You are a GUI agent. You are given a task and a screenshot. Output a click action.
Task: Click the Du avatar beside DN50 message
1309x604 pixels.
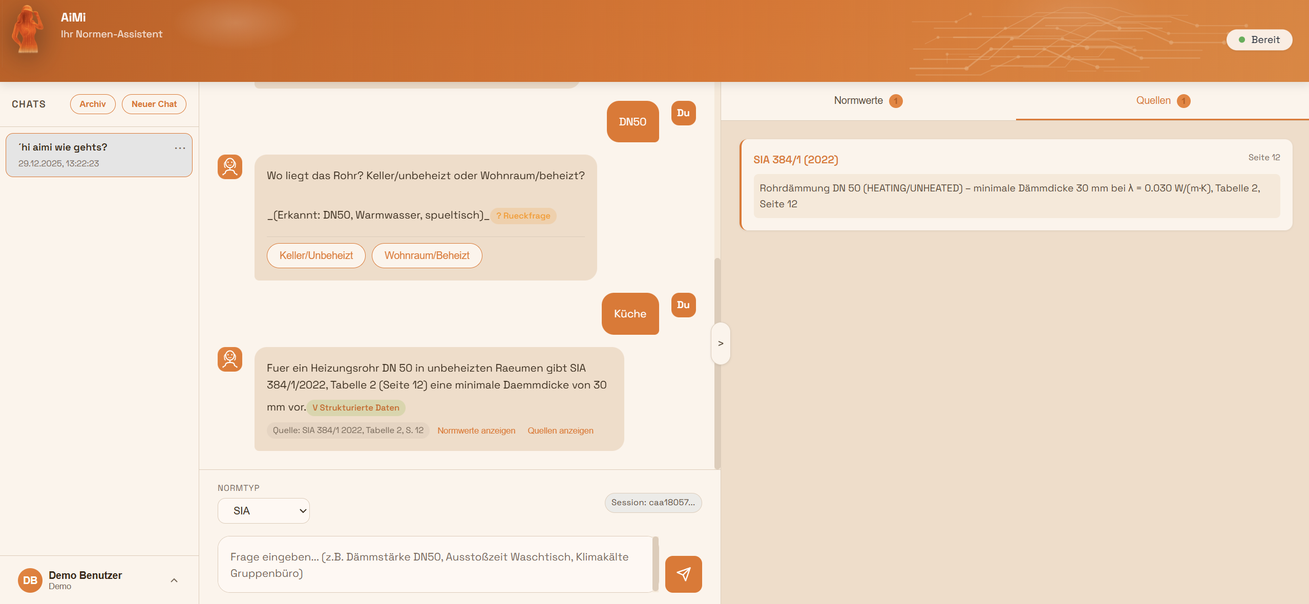point(683,113)
